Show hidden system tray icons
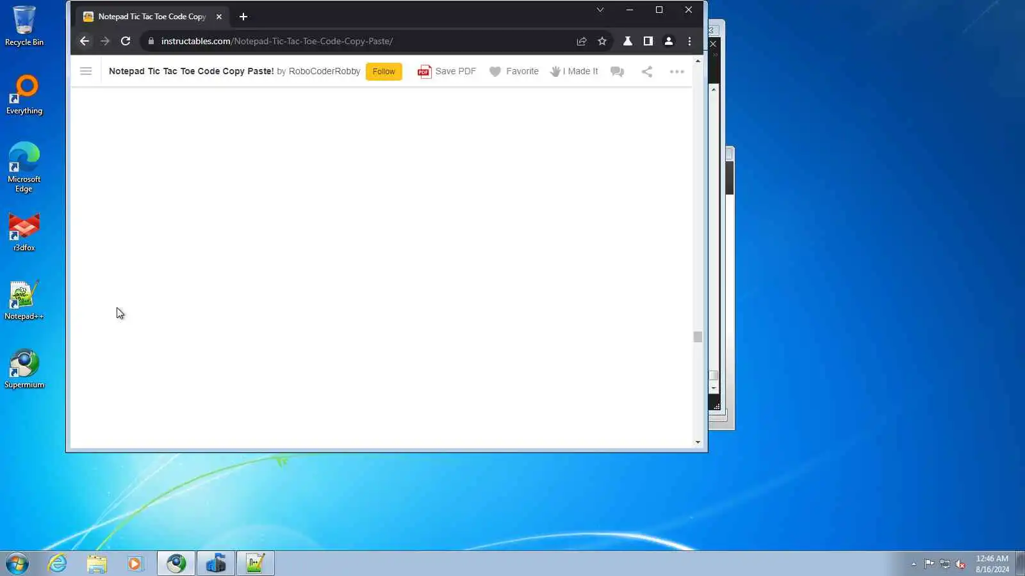The height and width of the screenshot is (576, 1025). (914, 564)
